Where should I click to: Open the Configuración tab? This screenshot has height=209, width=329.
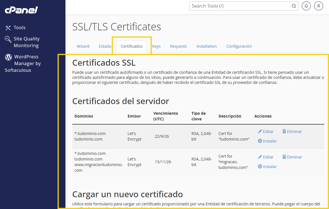coord(239,46)
